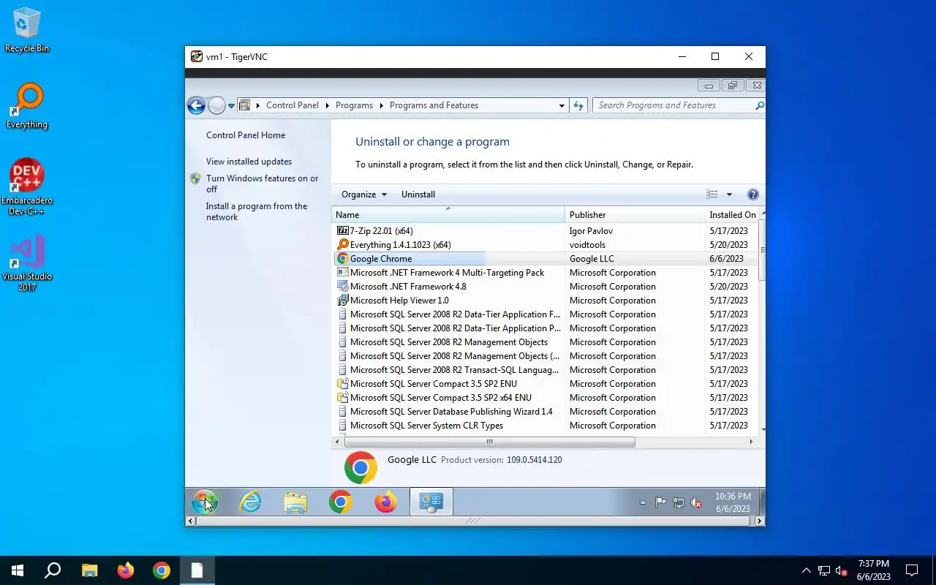936x585 pixels.
Task: Click the VM tray muted volume icon
Action: tap(696, 502)
